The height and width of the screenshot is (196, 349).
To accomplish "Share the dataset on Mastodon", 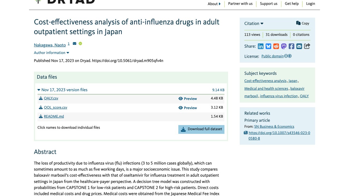I will 284,46.
